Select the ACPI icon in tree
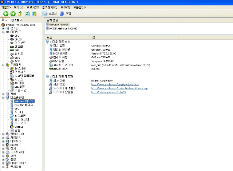 [x=12, y=61]
